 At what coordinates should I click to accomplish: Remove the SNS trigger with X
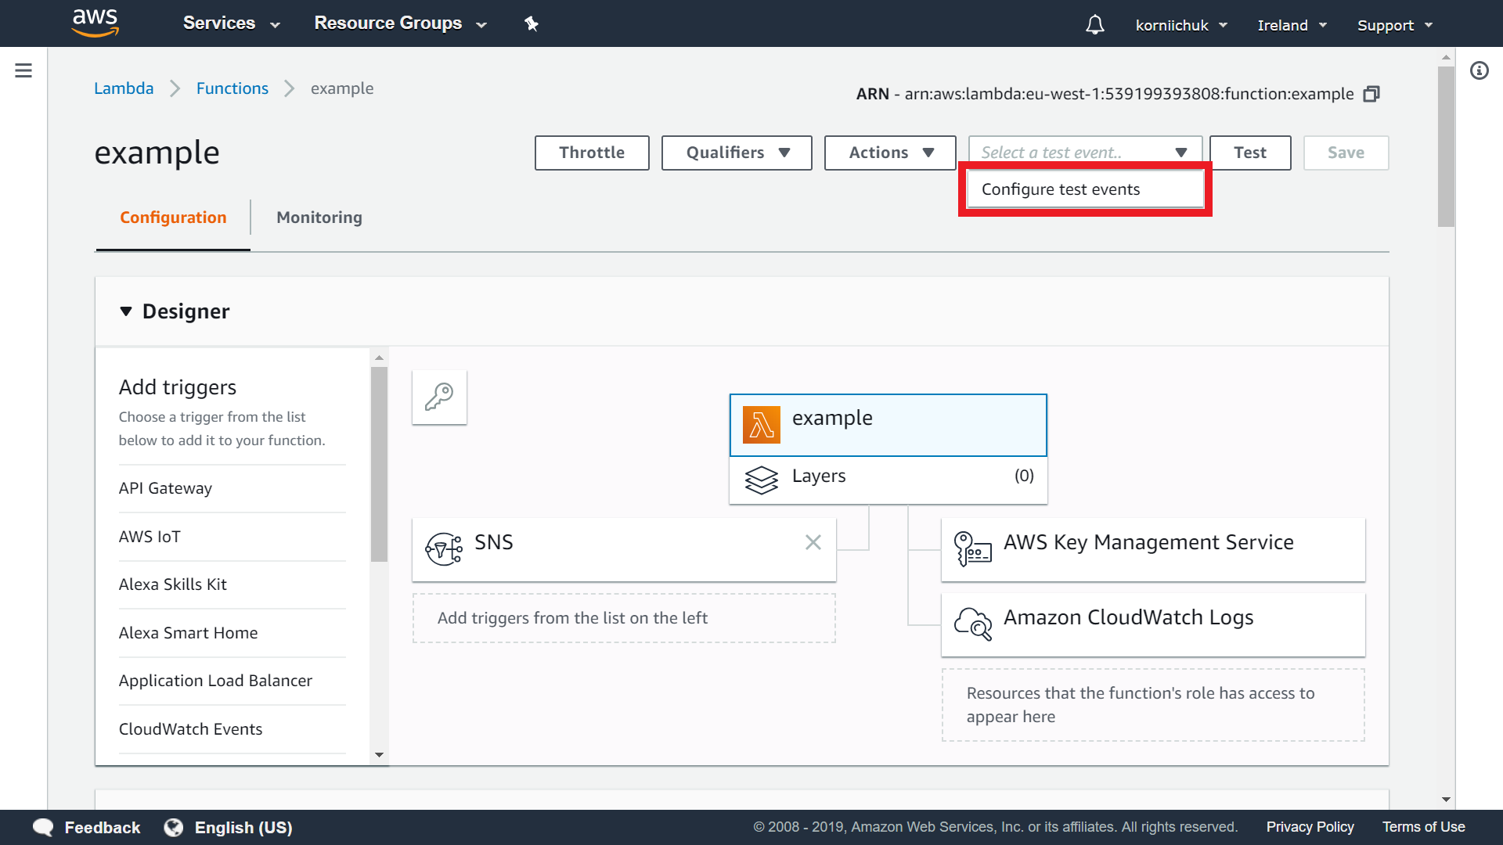(813, 542)
